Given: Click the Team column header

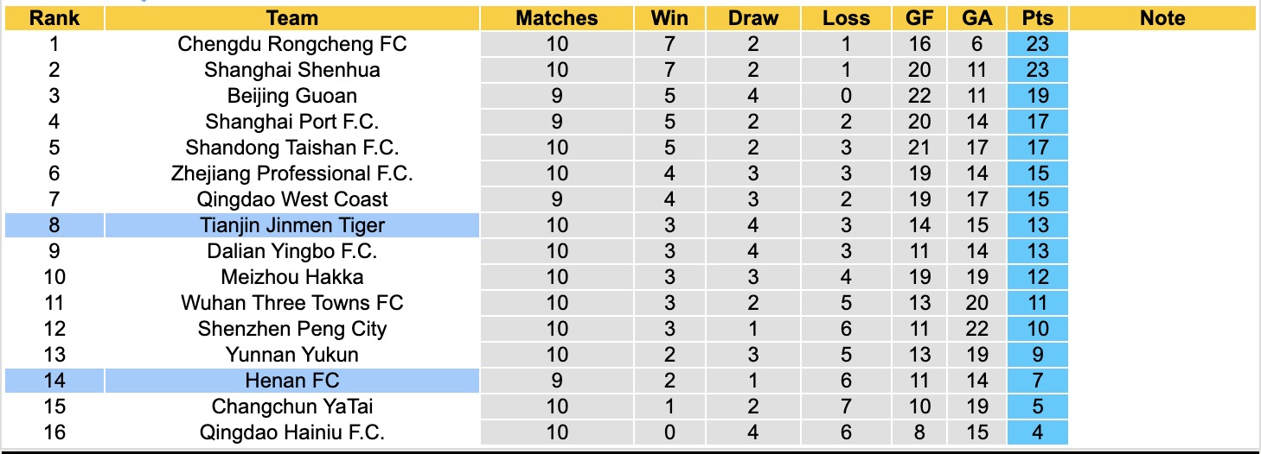Looking at the screenshot, I should (292, 18).
